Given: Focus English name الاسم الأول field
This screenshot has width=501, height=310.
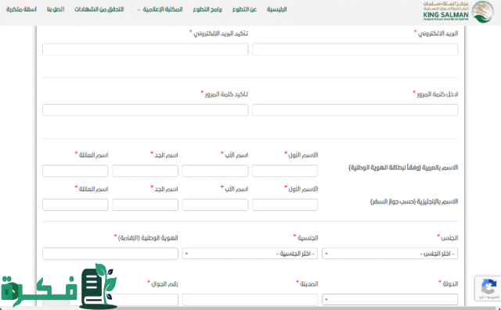Looking at the screenshot, I should point(285,205).
